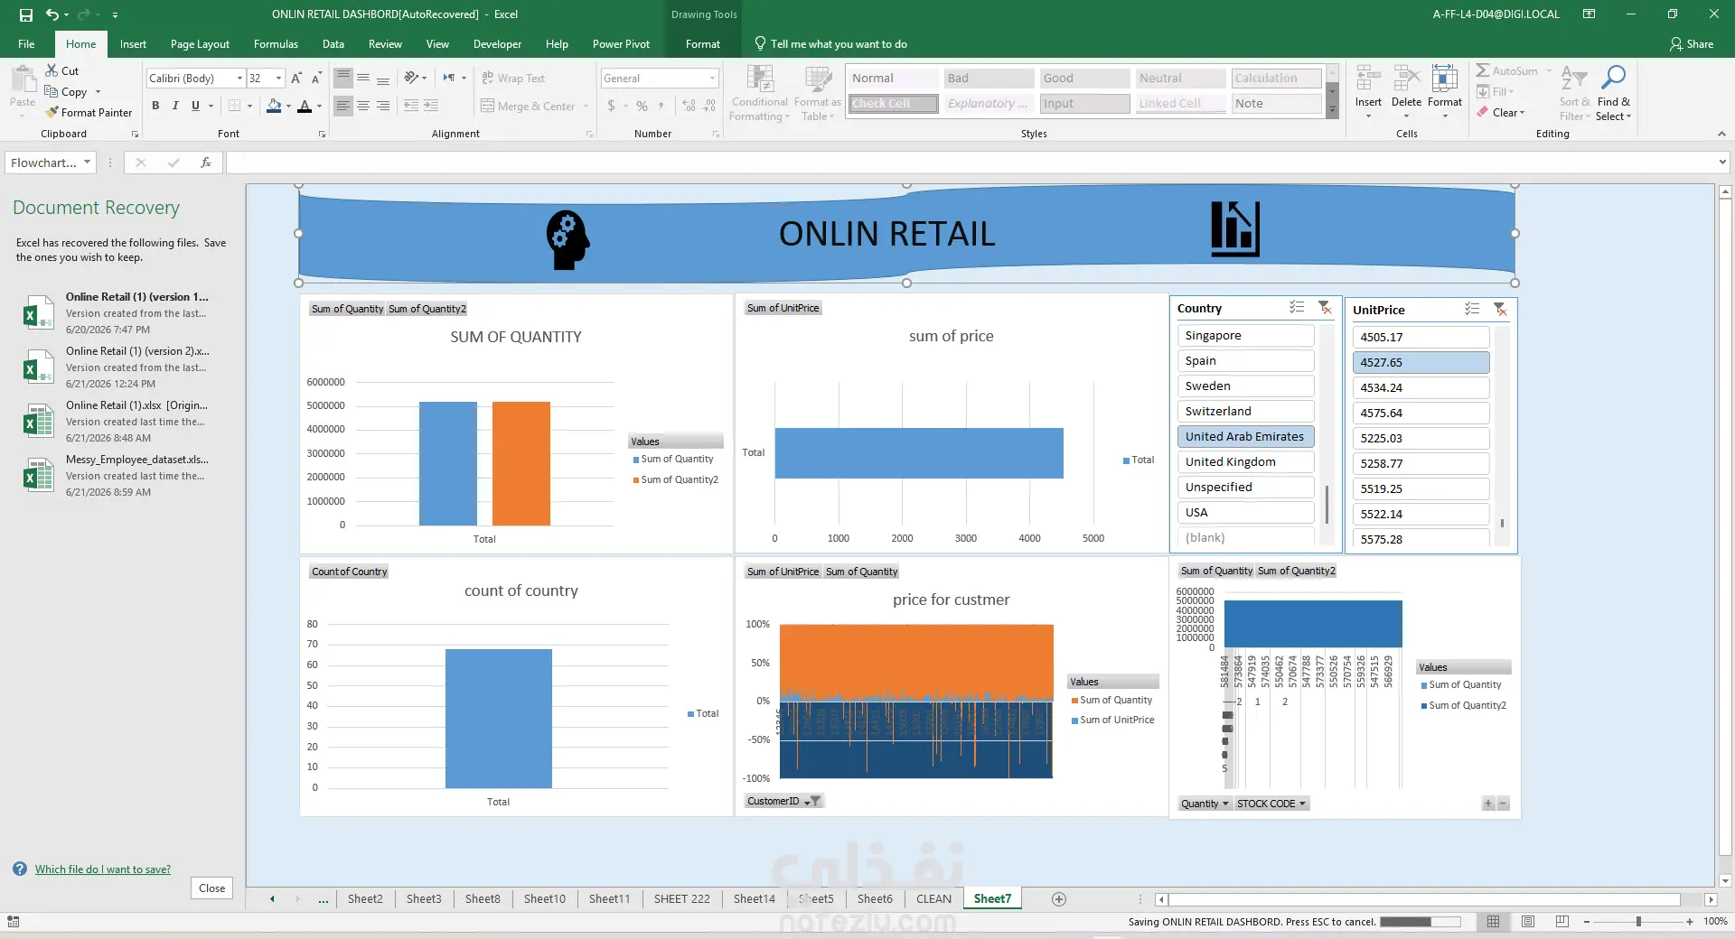The width and height of the screenshot is (1735, 939).
Task: Click the 'Which file do I want to save?' link
Action: (103, 869)
